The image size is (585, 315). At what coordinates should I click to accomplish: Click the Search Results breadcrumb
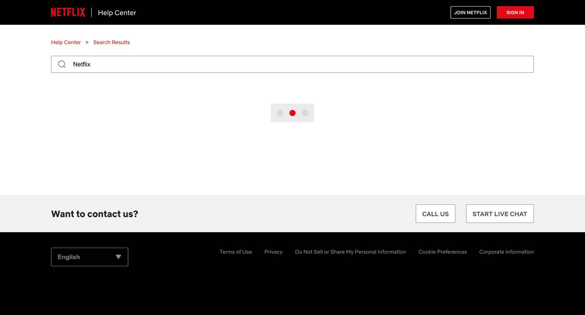tap(111, 42)
